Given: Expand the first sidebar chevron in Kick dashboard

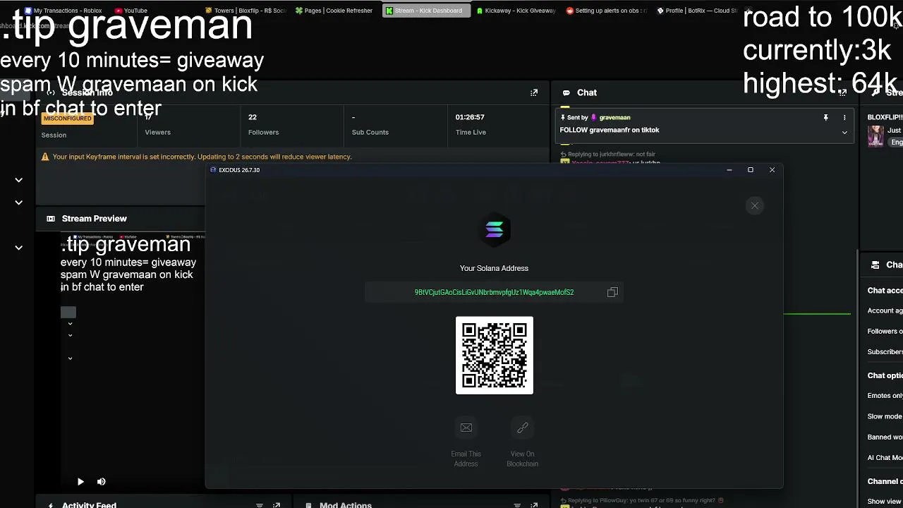Looking at the screenshot, I should coord(19,180).
